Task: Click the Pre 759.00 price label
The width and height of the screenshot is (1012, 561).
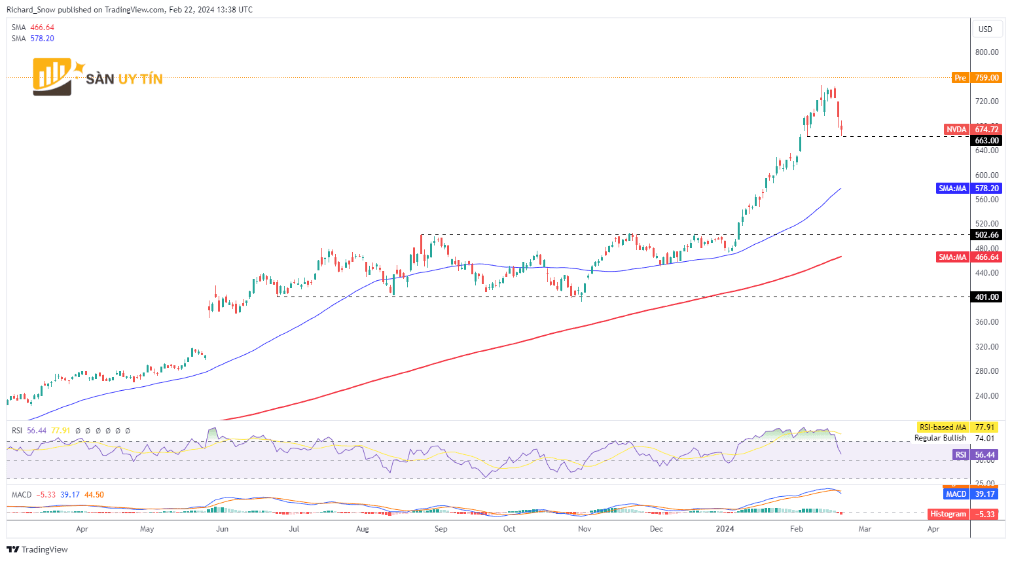Action: point(976,78)
